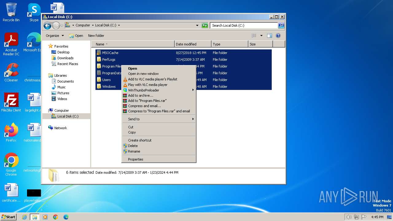This screenshot has width=393, height=221.
Task: Expand the view options dropdown arrow
Action: [261, 36]
